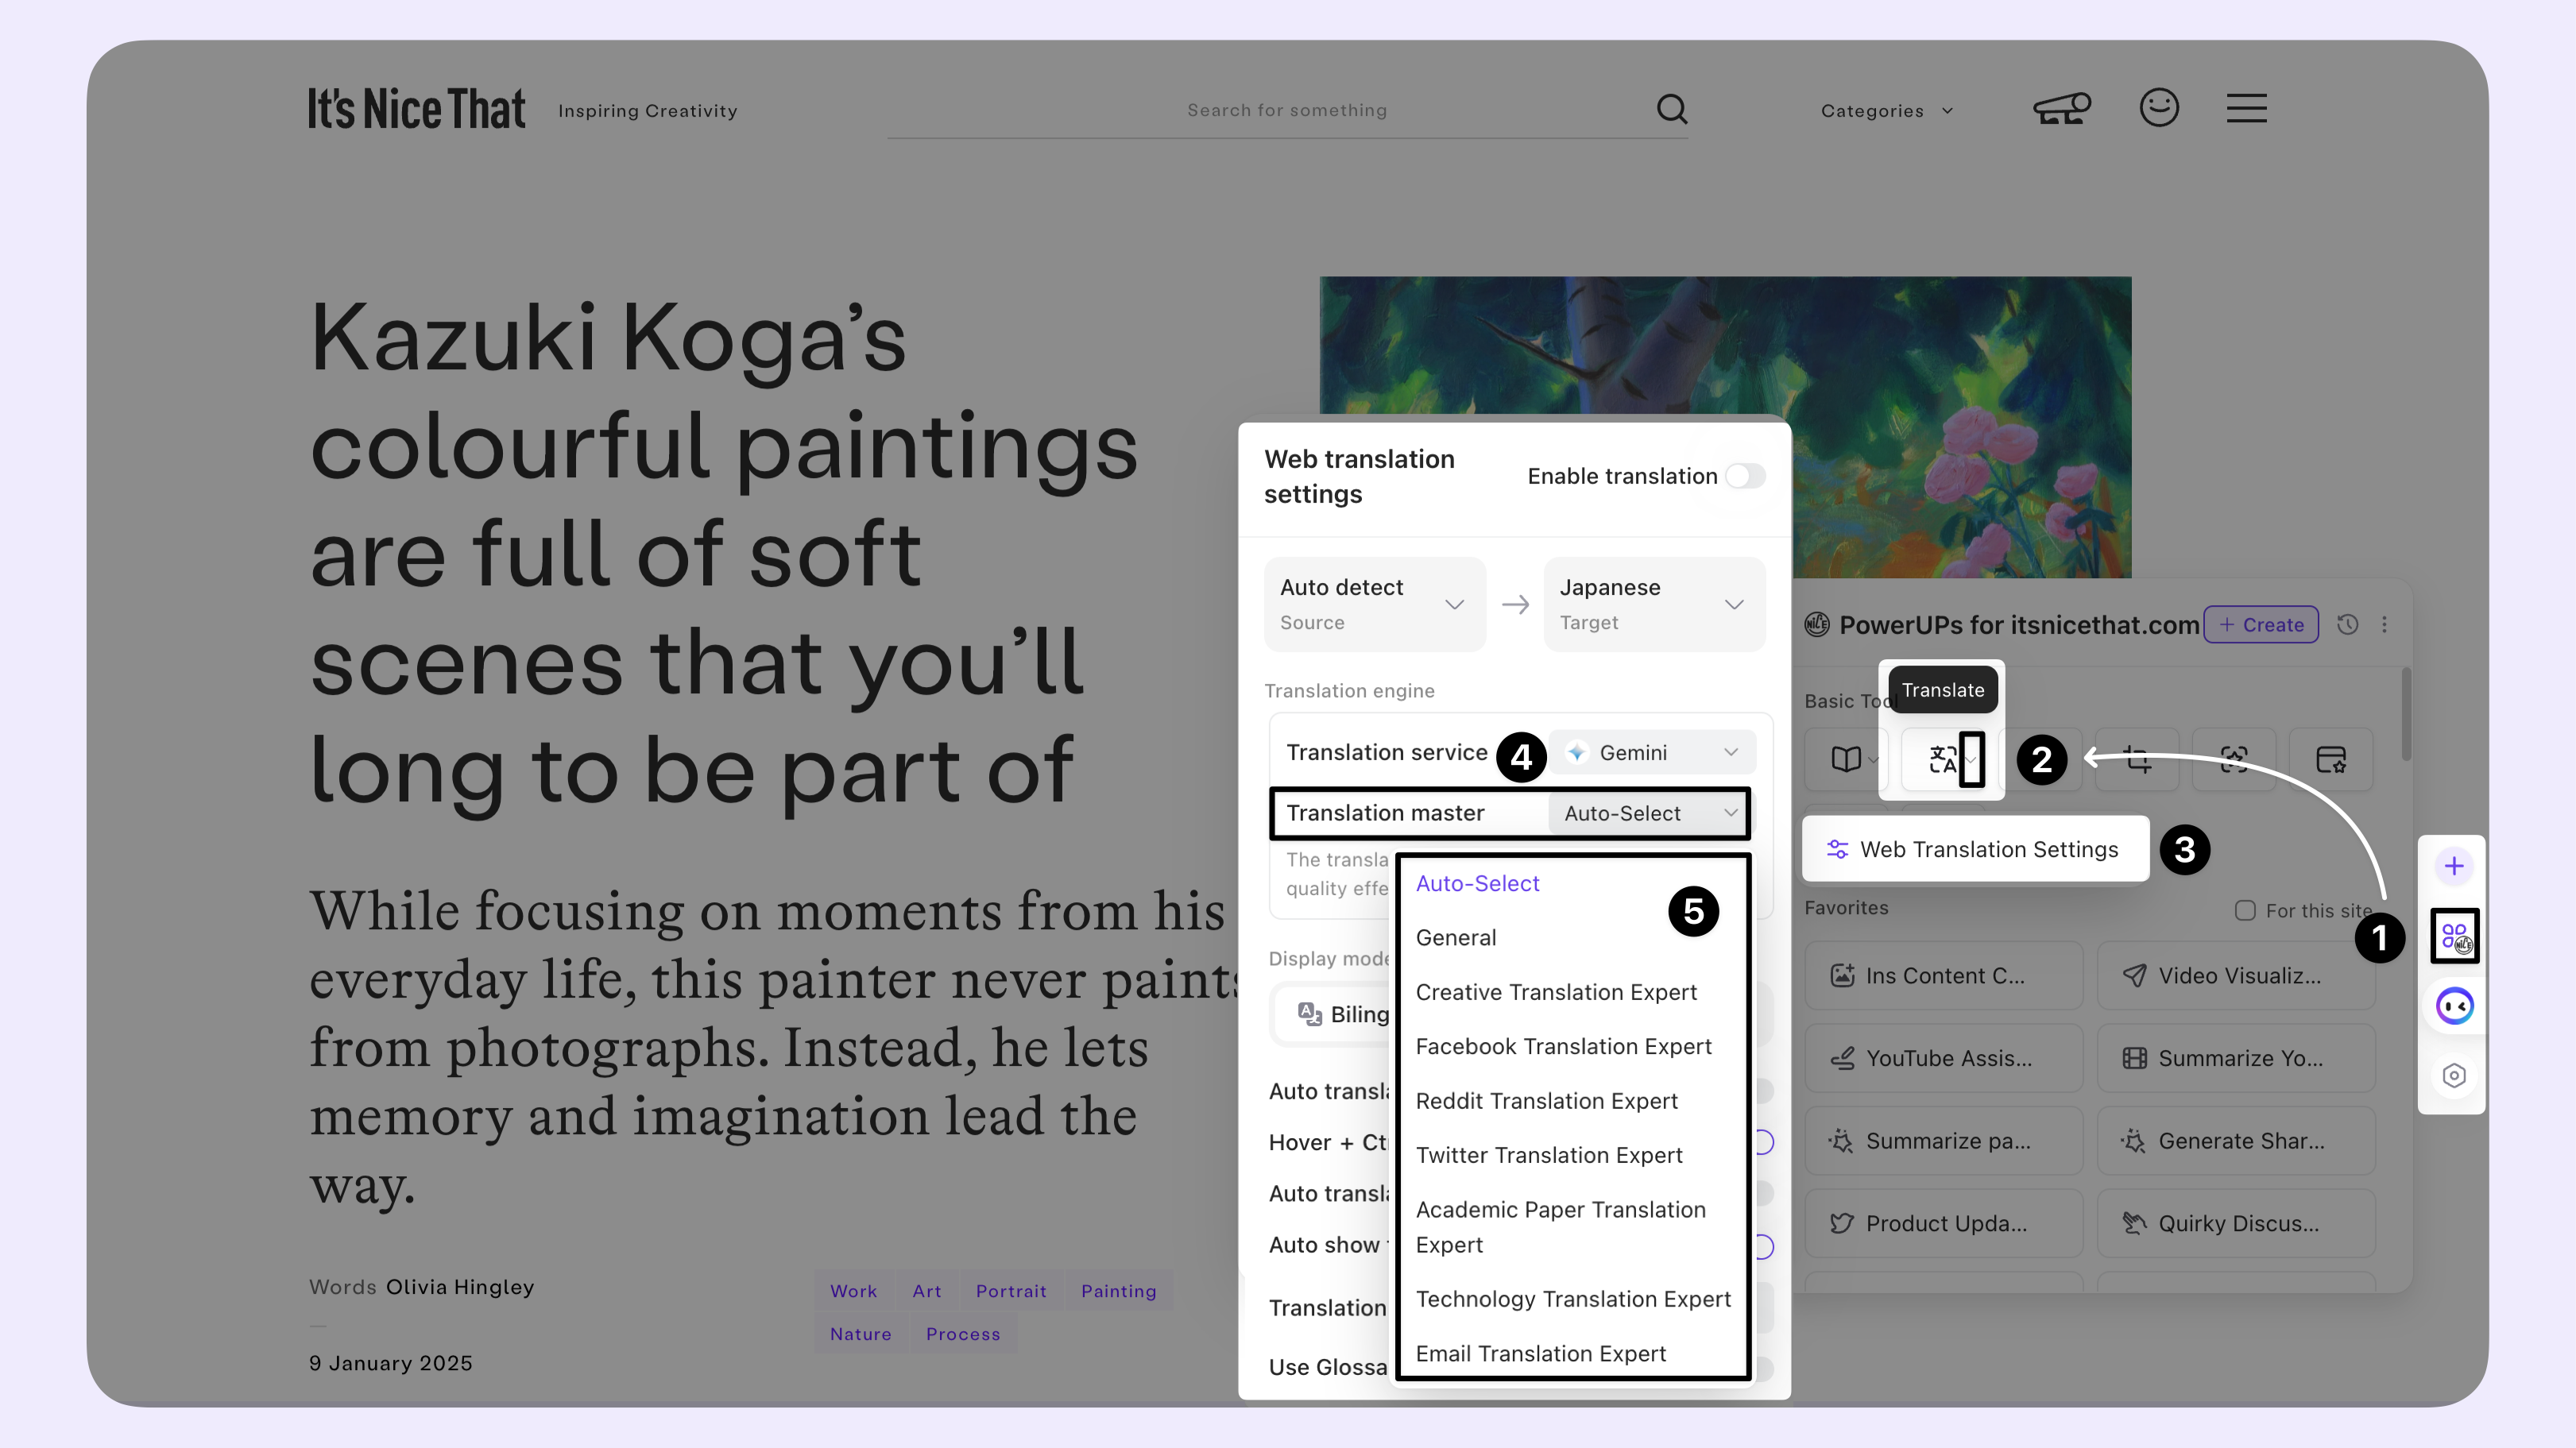Screen dimensions: 2576x1448
Task: Click the Create button
Action: coord(2261,624)
